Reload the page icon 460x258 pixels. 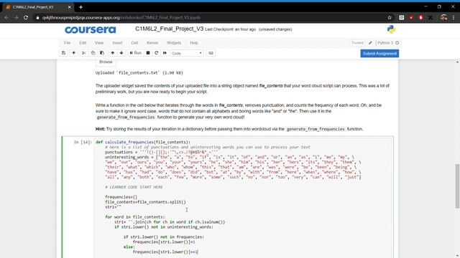(26, 17)
